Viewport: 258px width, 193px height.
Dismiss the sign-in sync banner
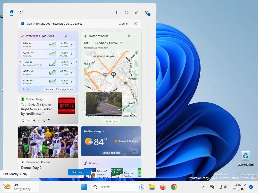click(x=136, y=23)
